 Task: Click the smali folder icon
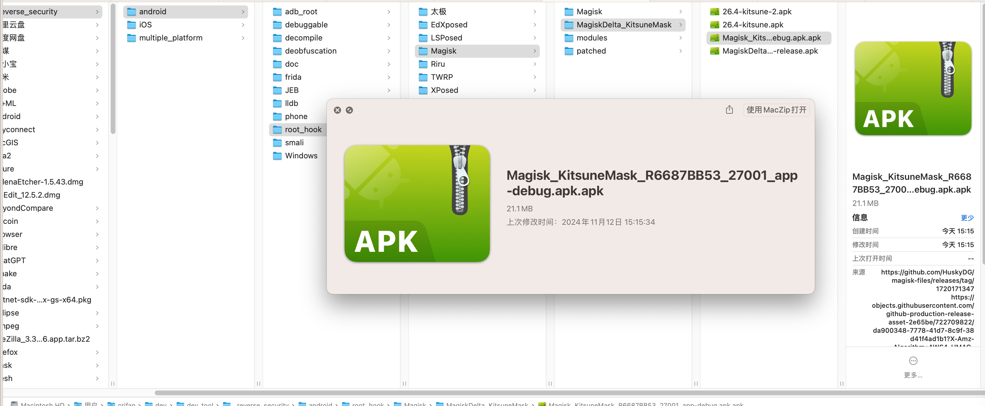click(277, 143)
